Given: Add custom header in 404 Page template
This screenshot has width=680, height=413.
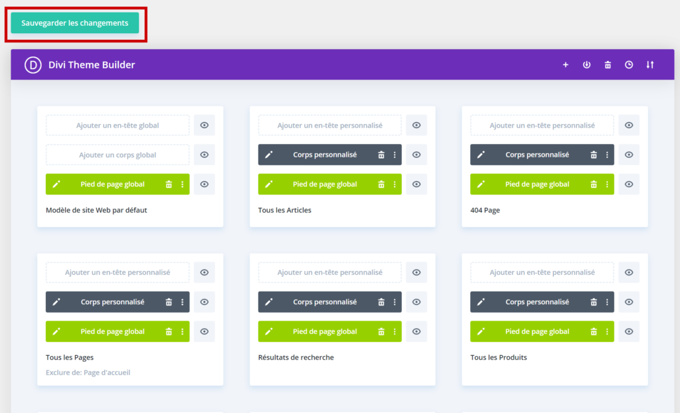Looking at the screenshot, I should pos(542,125).
